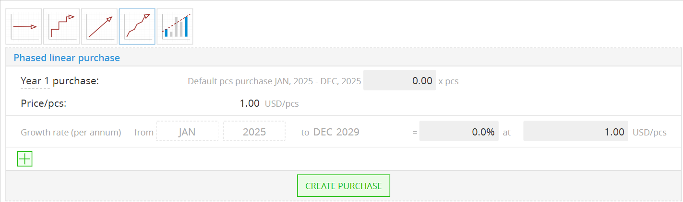Click the Price/pcs label
This screenshot has width=683, height=202.
(44, 103)
